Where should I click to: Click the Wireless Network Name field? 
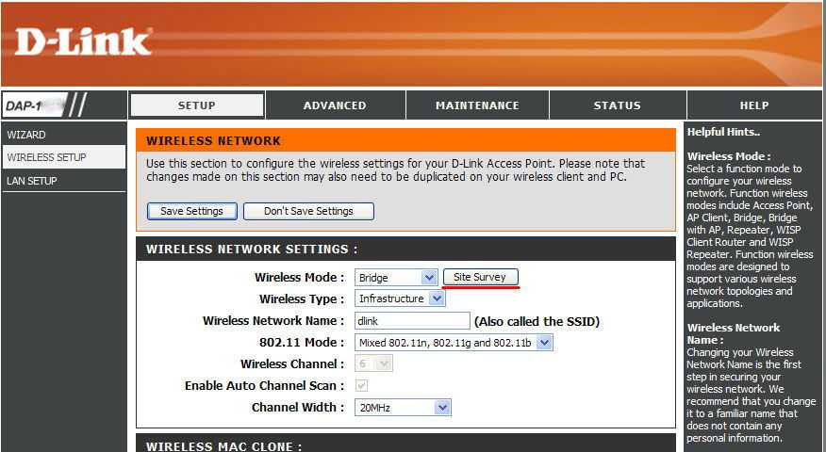(x=411, y=321)
